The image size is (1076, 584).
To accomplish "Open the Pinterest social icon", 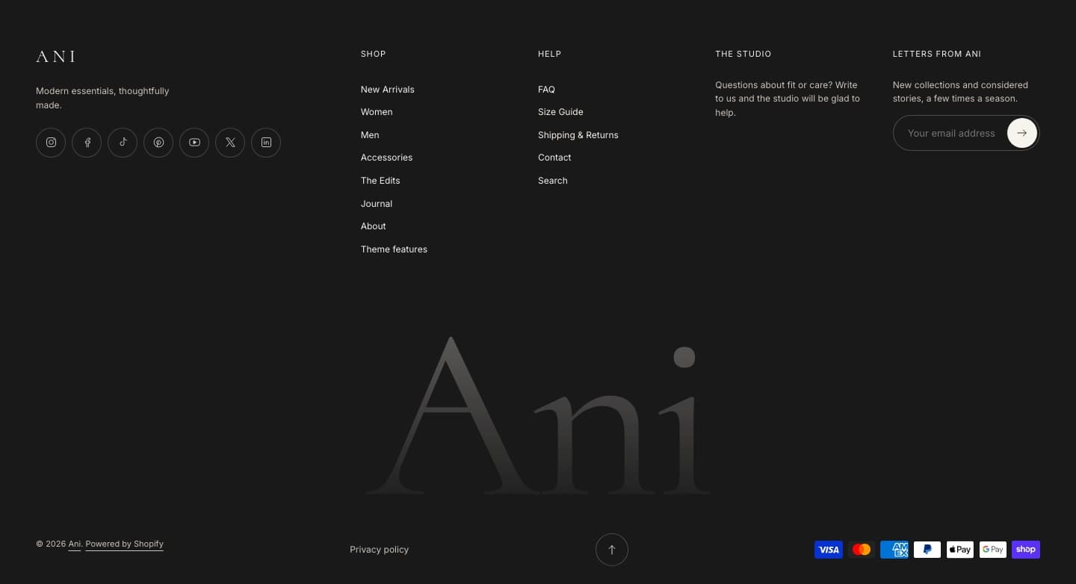I will click(158, 143).
